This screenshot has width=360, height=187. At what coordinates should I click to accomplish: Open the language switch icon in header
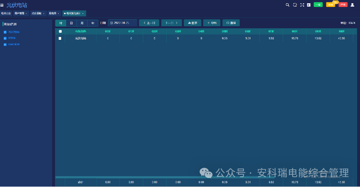click(x=309, y=5)
